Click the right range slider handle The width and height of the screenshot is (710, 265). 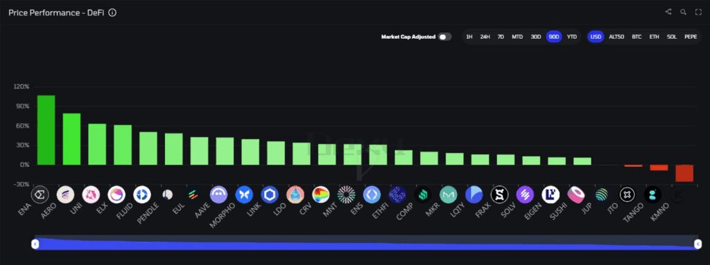pos(698,244)
